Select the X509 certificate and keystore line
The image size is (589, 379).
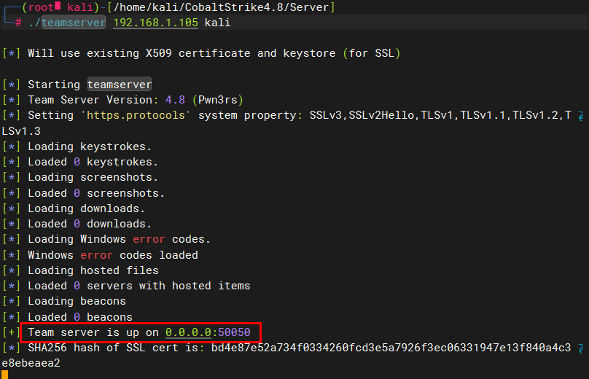click(201, 53)
